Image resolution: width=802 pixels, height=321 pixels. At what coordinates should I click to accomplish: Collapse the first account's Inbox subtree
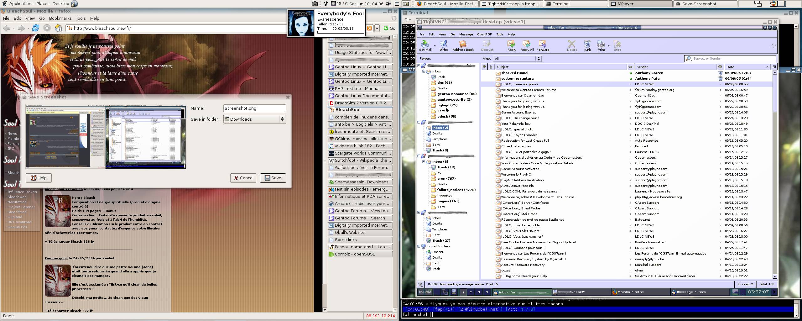pyautogui.click(x=424, y=71)
